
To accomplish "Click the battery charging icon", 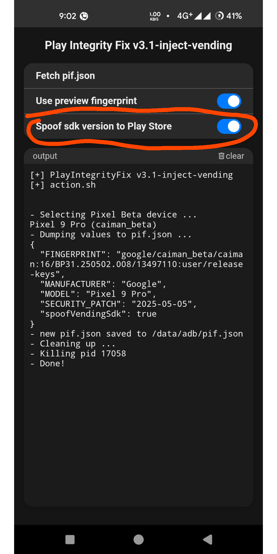I will pyautogui.click(x=219, y=16).
